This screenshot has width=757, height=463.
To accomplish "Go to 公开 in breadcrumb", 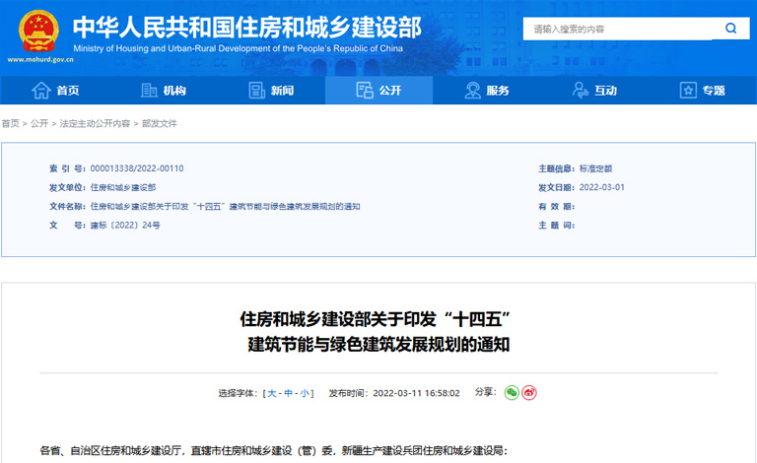I will coord(39,123).
